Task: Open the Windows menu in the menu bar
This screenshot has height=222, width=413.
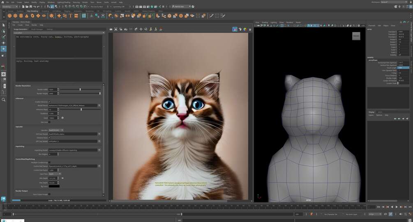Action: pos(51,2)
